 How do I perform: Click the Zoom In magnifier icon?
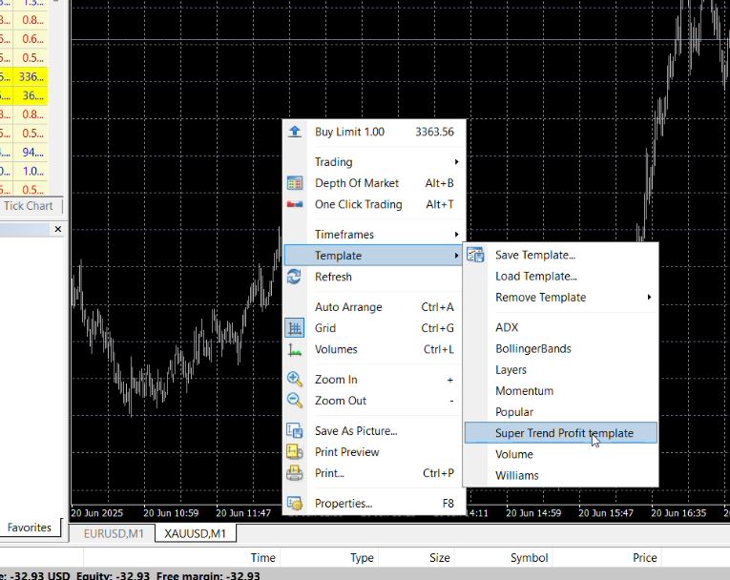click(295, 380)
